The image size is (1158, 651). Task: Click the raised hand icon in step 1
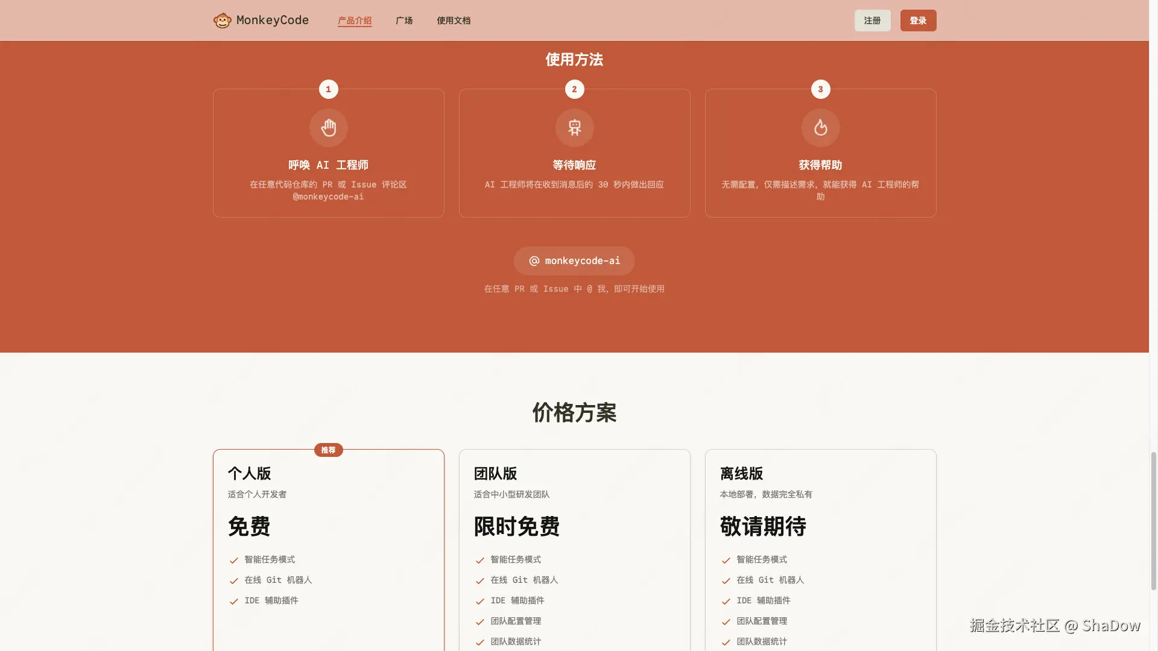[x=329, y=128]
